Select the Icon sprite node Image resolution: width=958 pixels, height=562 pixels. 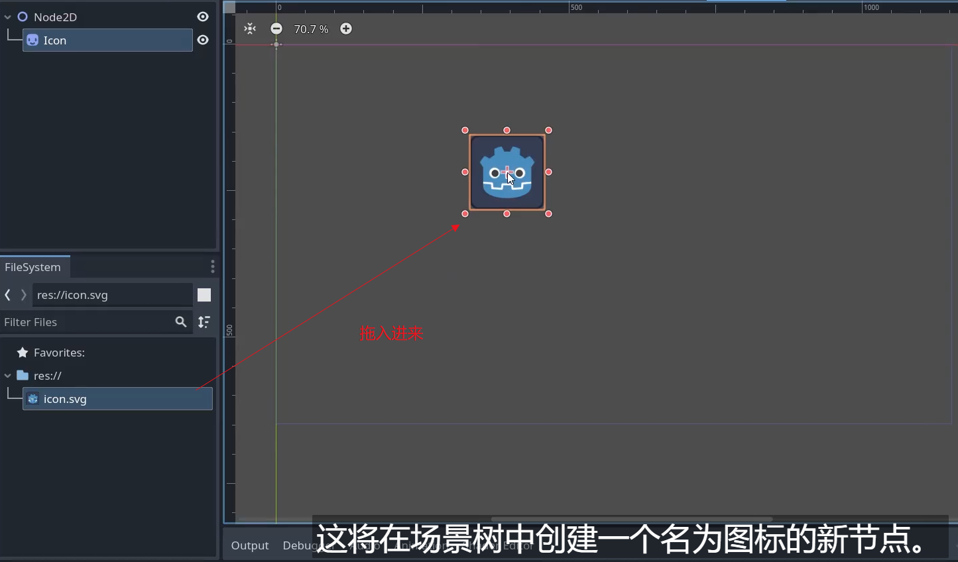(x=107, y=40)
